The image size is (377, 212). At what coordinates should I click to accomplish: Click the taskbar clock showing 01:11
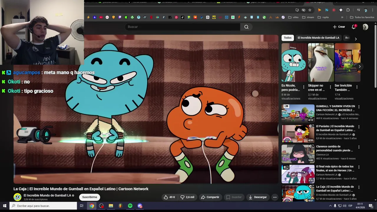[360, 206]
